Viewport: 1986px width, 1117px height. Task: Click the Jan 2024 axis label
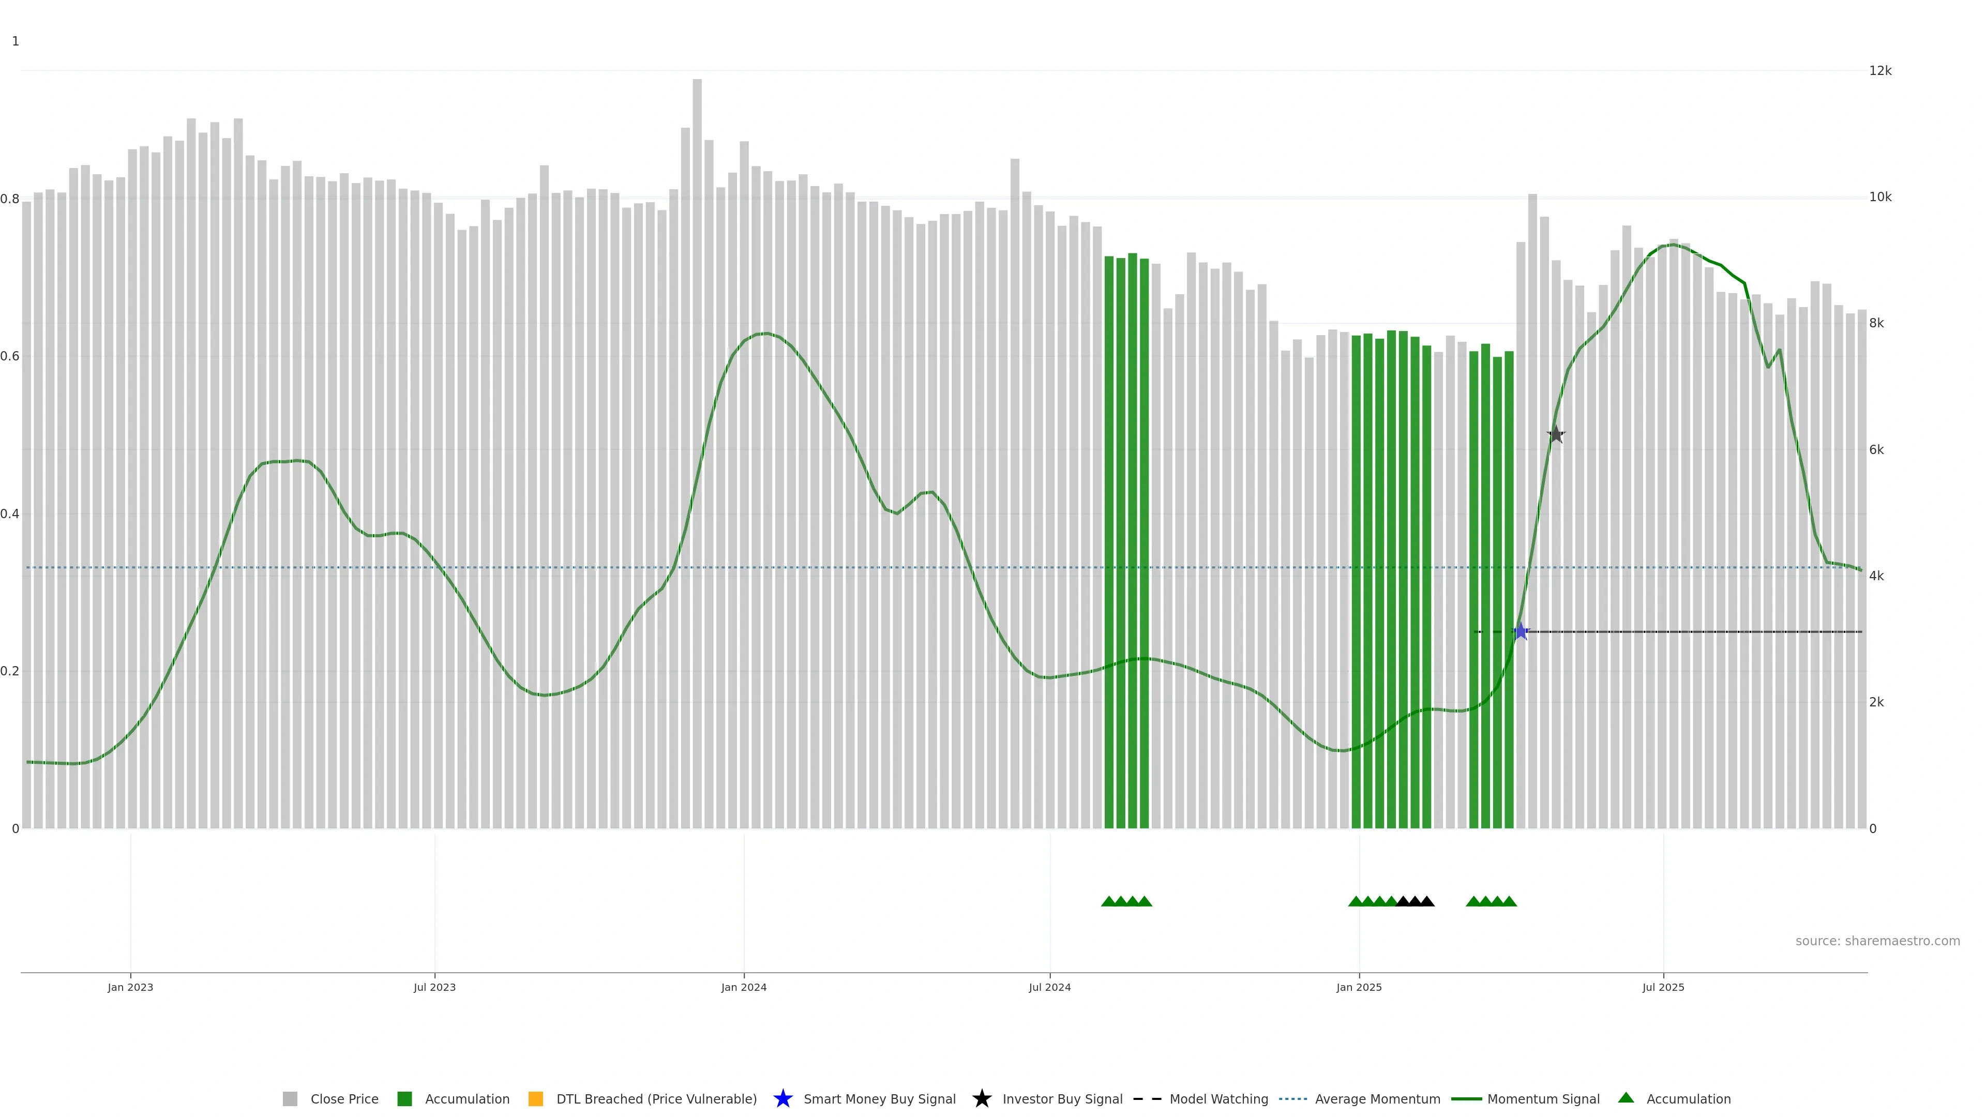pyautogui.click(x=743, y=987)
